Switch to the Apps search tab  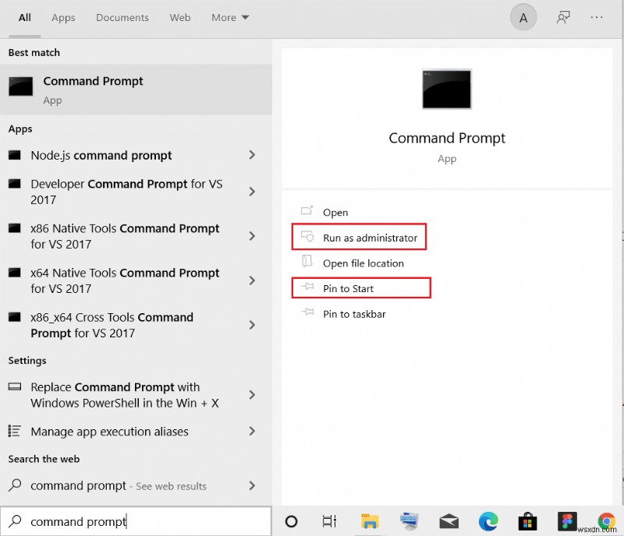[x=63, y=17]
